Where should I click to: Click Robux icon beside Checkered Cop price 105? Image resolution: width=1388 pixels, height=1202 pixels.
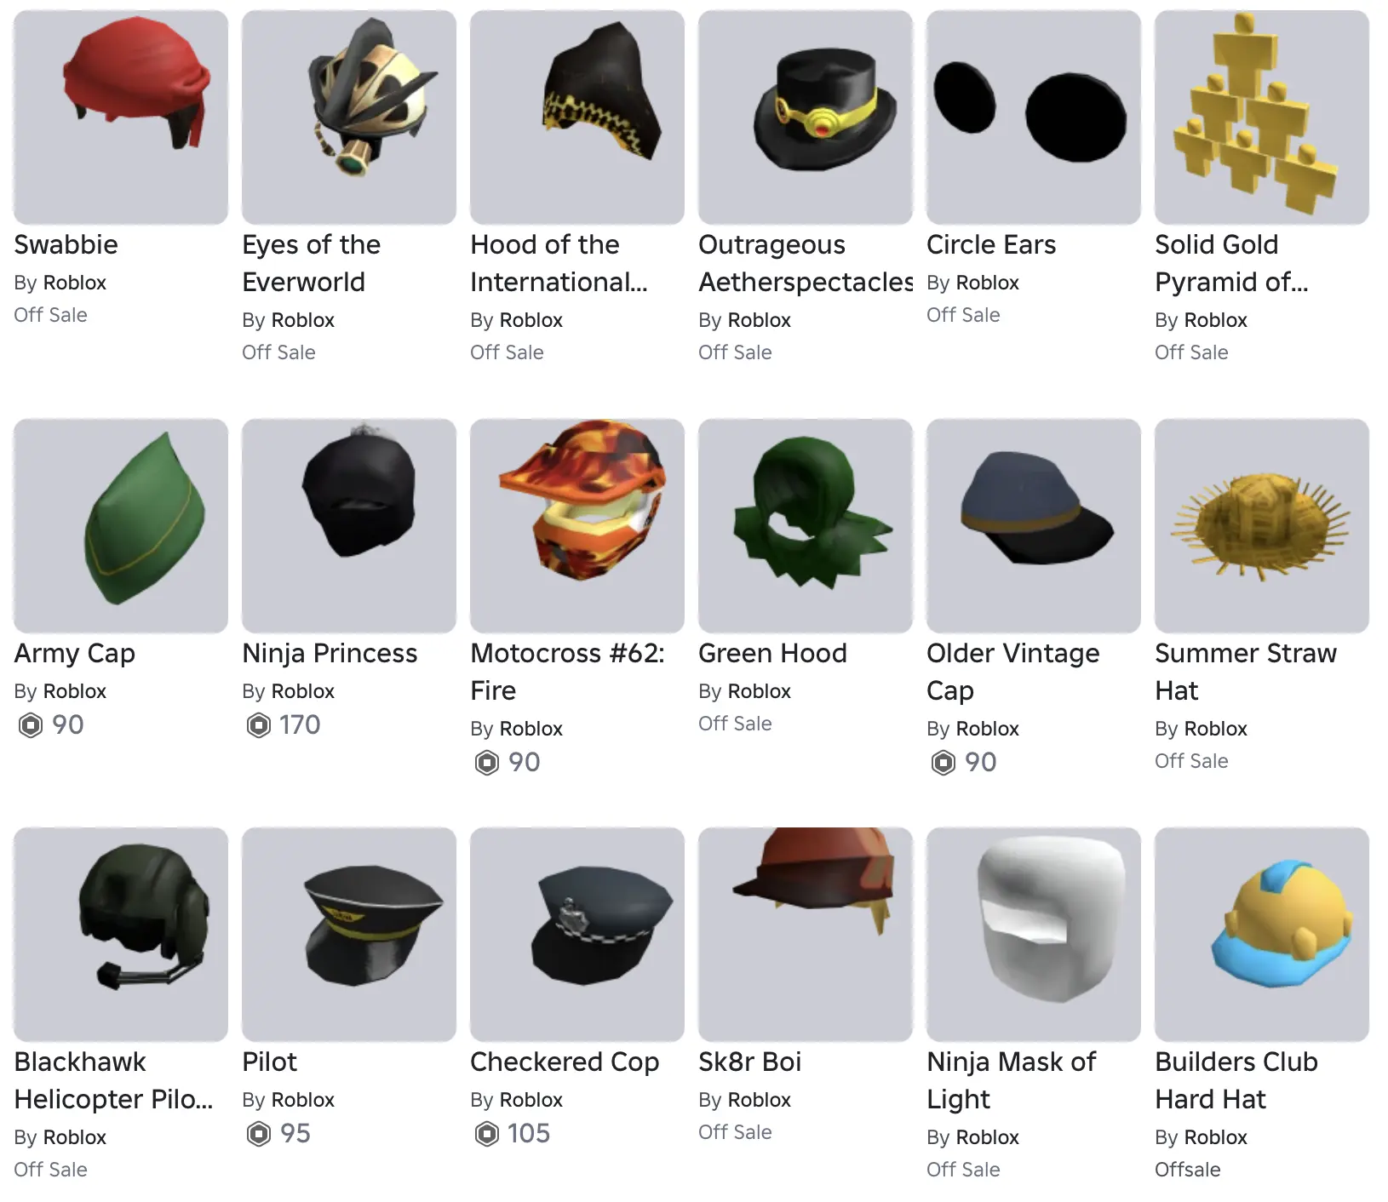pyautogui.click(x=487, y=1134)
